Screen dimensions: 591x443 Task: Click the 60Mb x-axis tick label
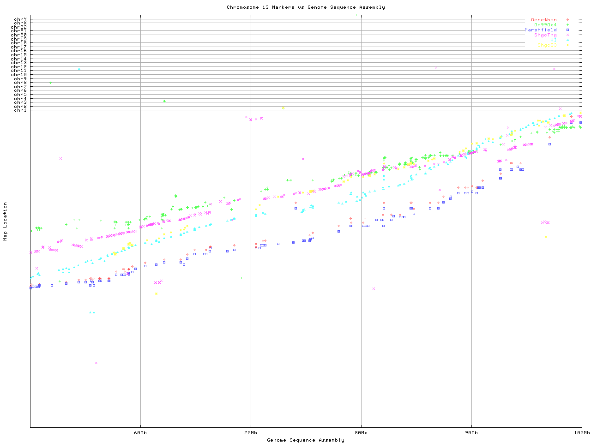(140, 433)
